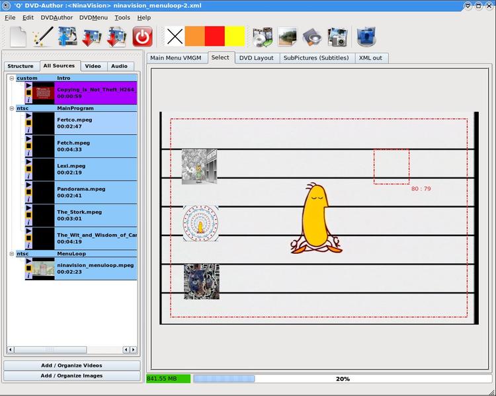The height and width of the screenshot is (396, 496).
Task: Stop icon on Copying_Is_Not_Theft row
Action: (x=28, y=93)
